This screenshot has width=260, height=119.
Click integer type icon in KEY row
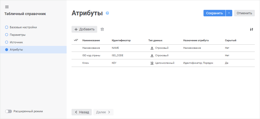coord(152,63)
